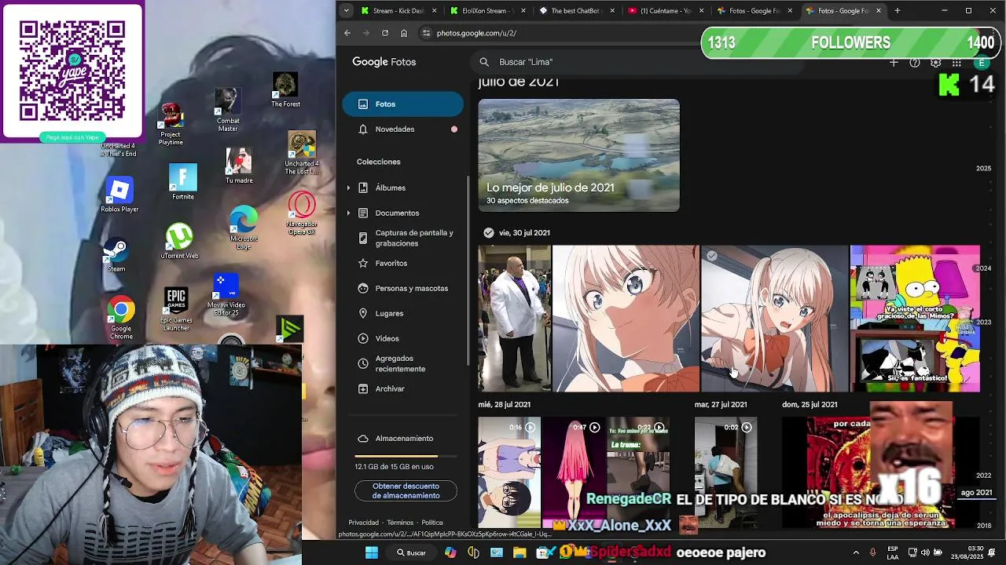Open Steam desktop shortcut
This screenshot has height=565, width=1006.
(116, 254)
